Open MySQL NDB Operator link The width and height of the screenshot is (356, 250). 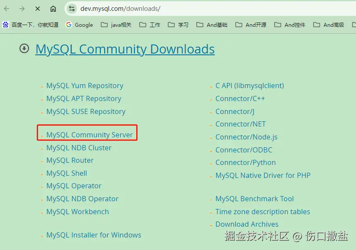[x=82, y=199]
